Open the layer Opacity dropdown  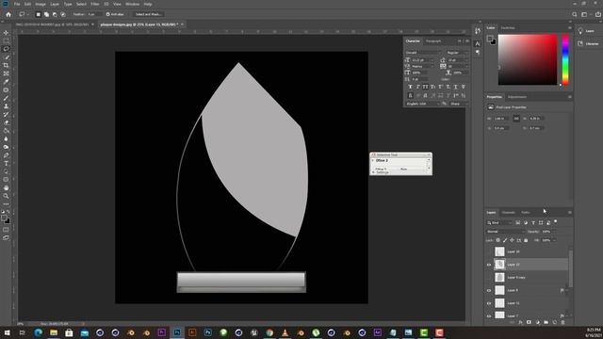point(554,232)
